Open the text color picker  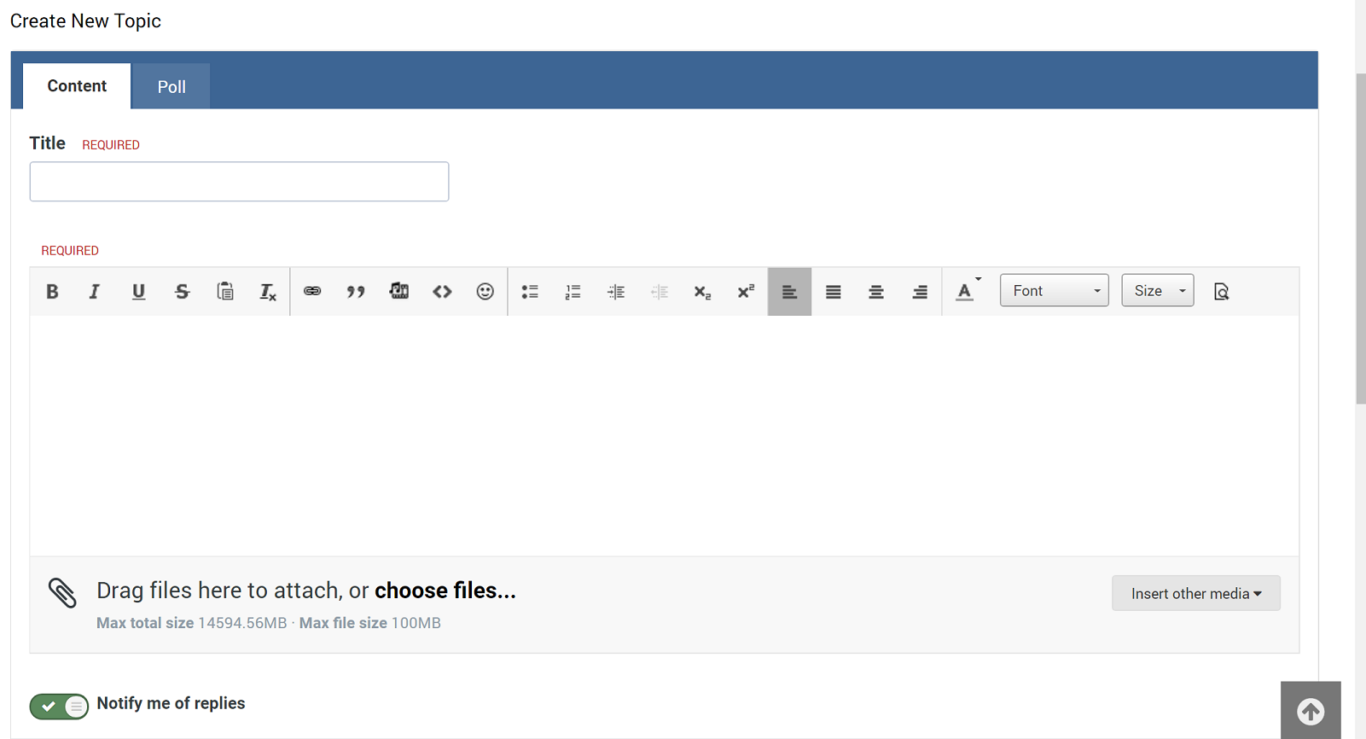(x=966, y=292)
